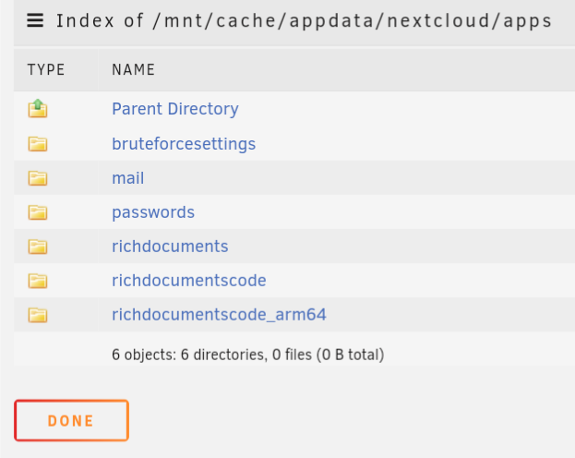Open the passwords directory link

153,213
